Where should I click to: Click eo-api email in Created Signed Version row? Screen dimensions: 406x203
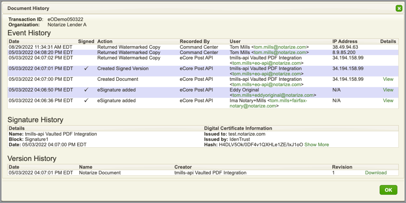pos(265,74)
